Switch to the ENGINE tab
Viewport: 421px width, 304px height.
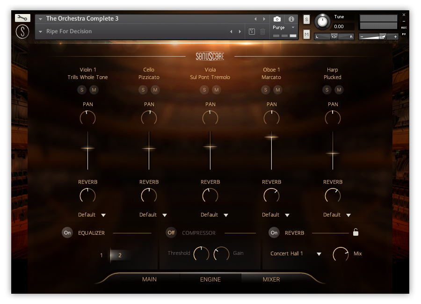210,279
